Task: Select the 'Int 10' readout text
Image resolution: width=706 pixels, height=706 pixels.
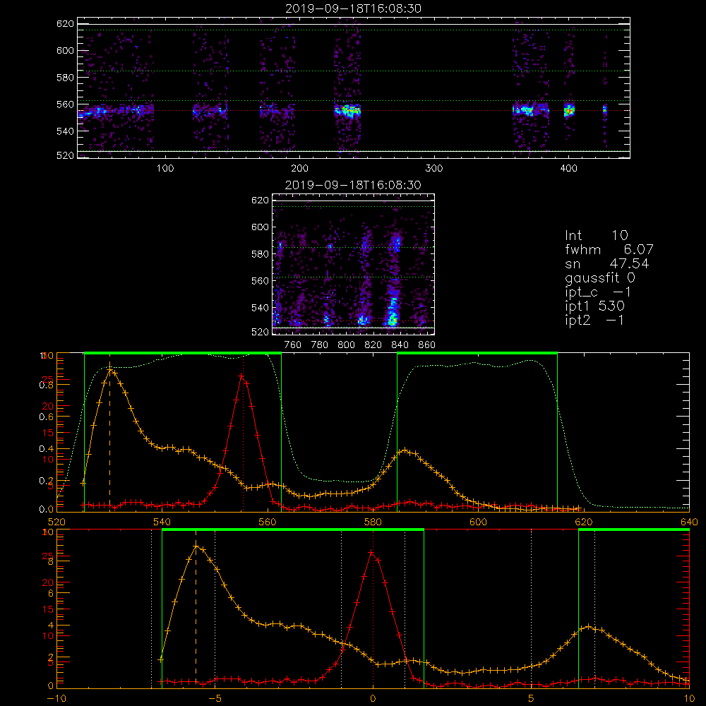Action: pos(596,235)
